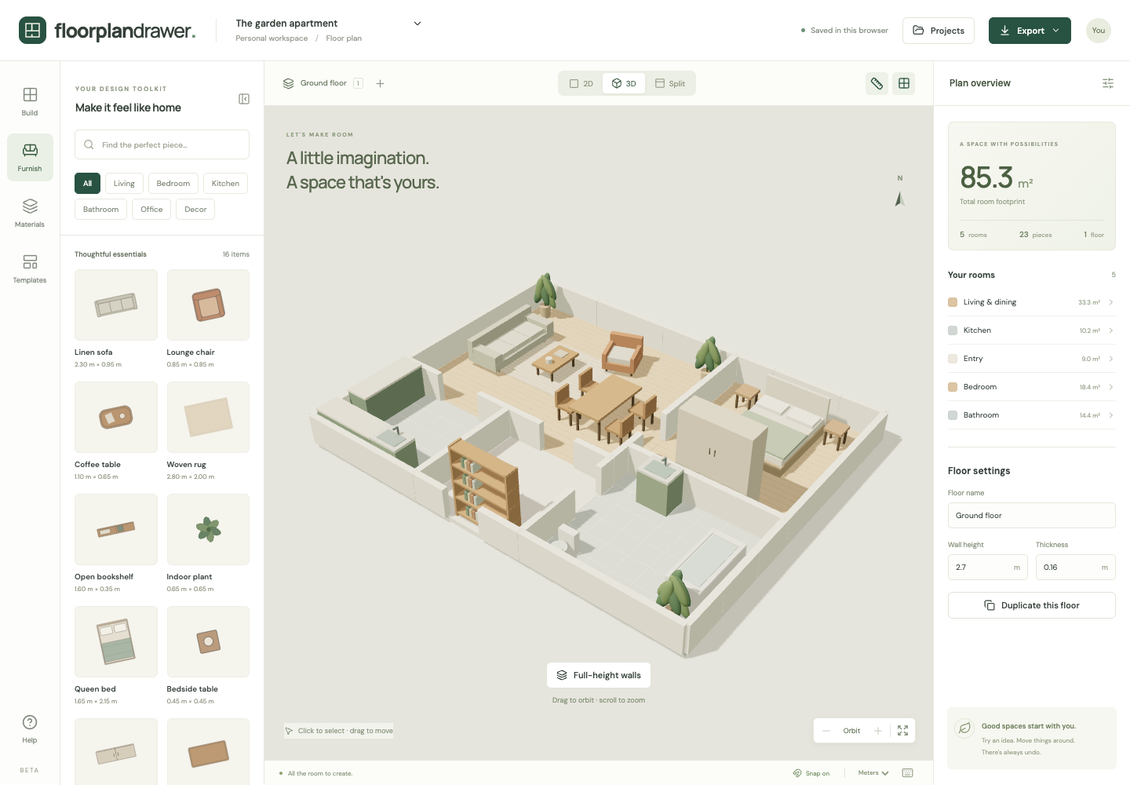Open keyboard shortcuts icon in status bar
This screenshot has height=785, width=1130.
click(x=908, y=773)
